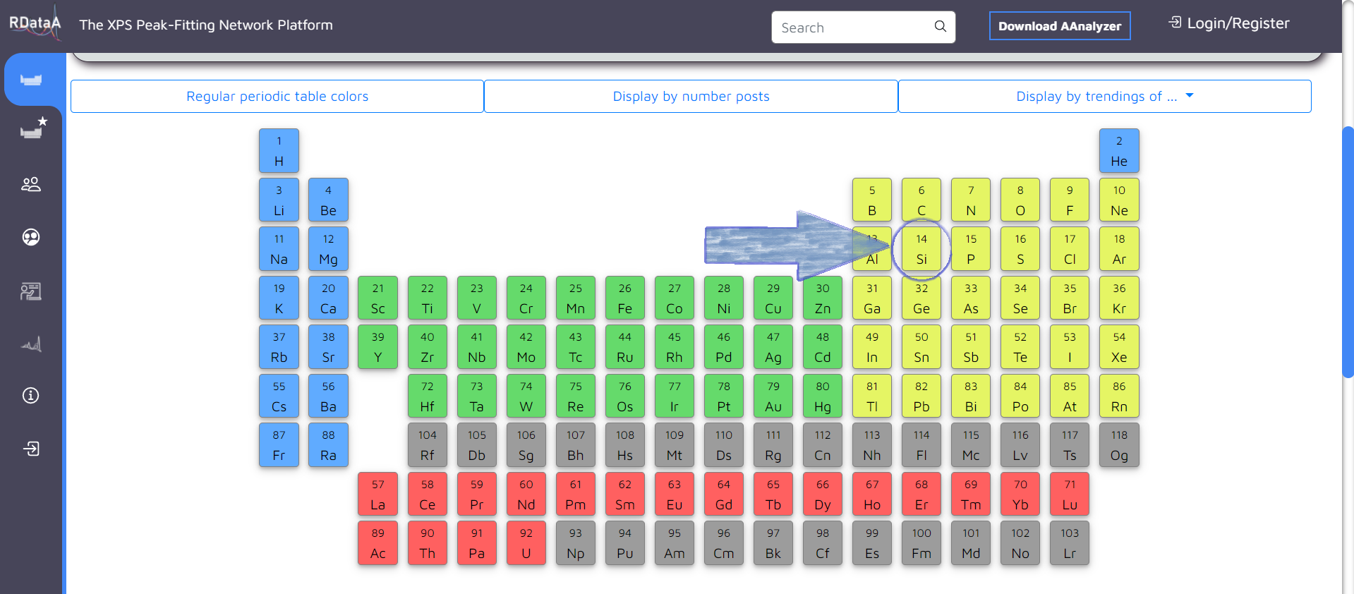
Task: Open the starred periodic table icon
Action: click(x=32, y=129)
